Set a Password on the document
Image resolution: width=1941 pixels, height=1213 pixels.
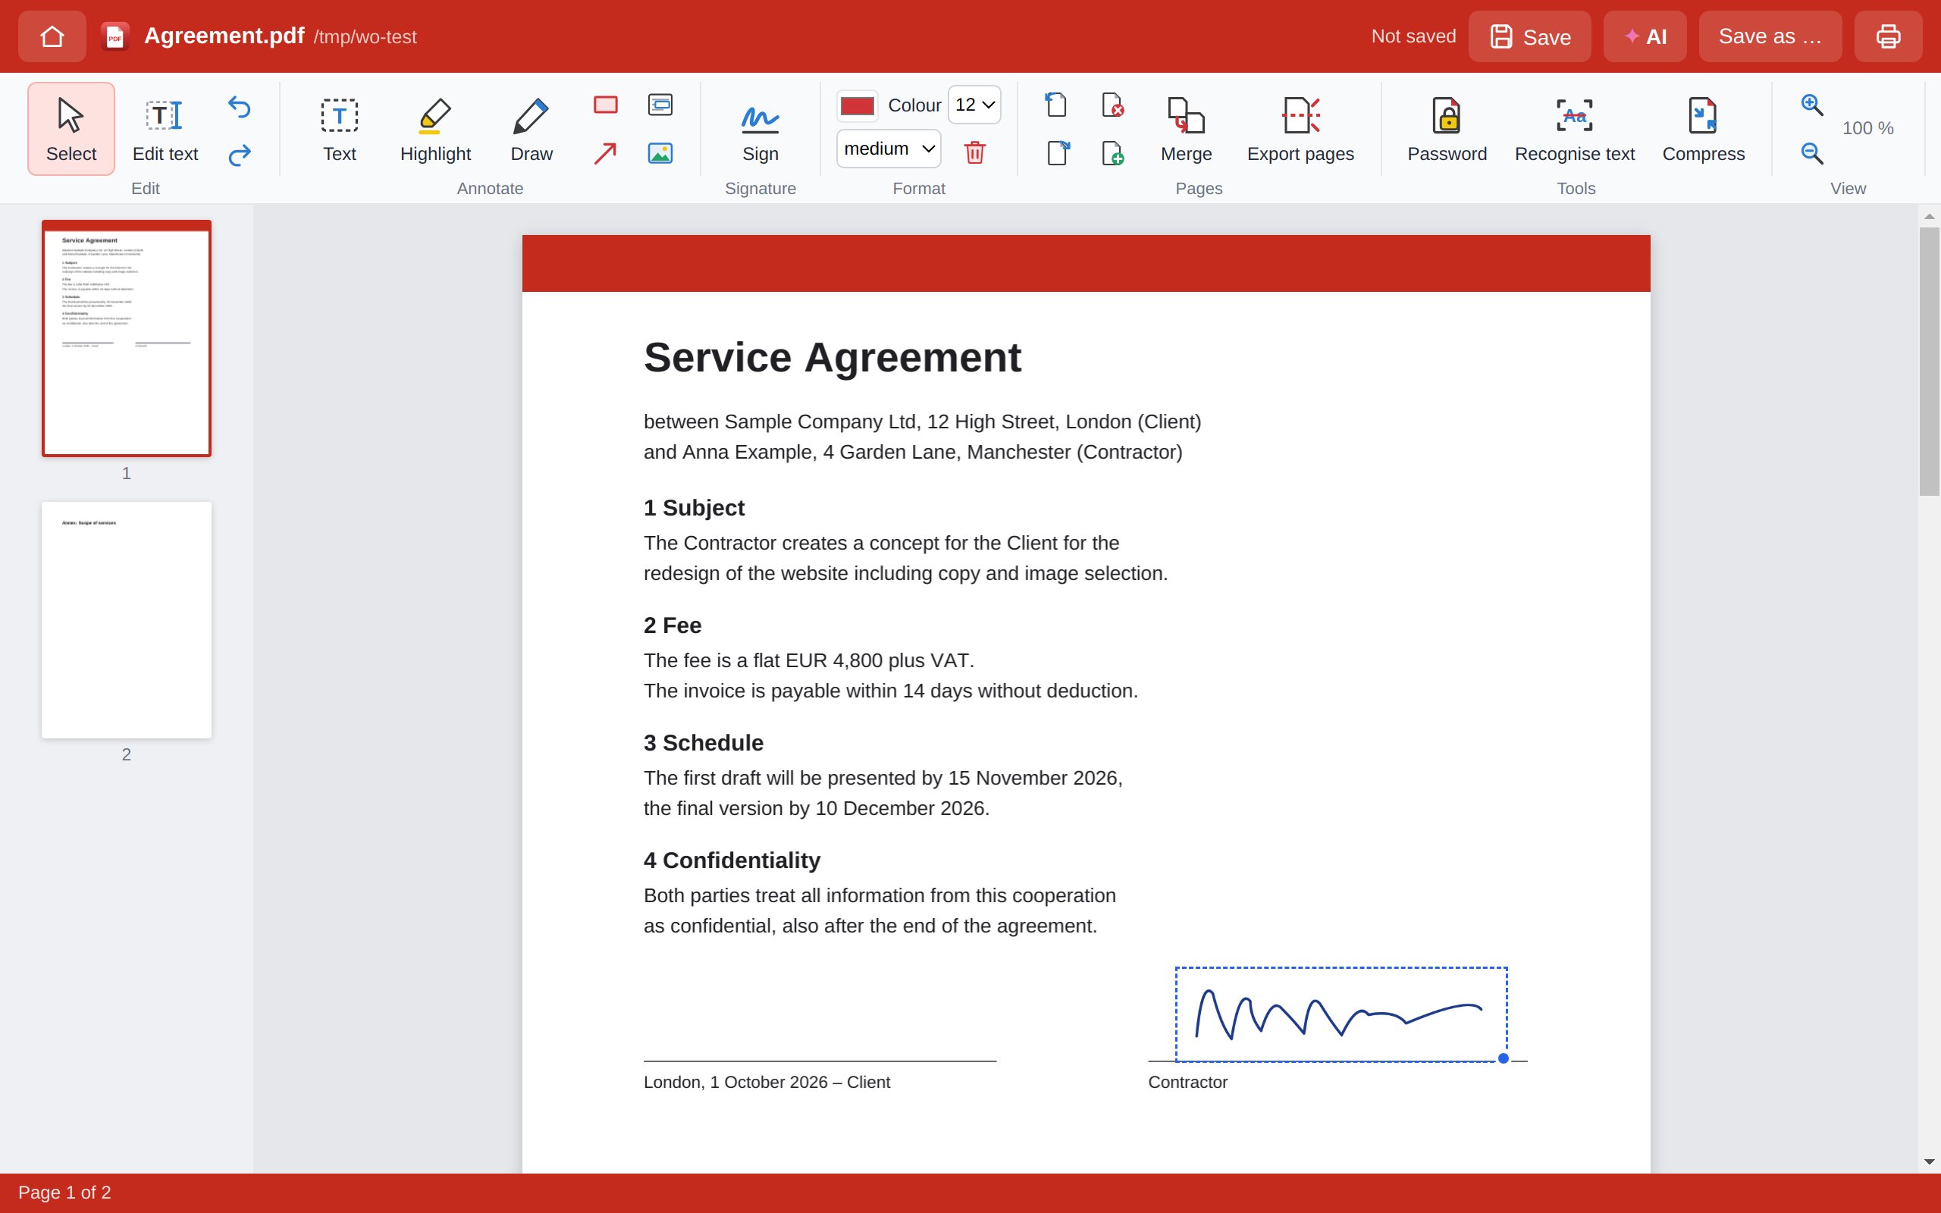(x=1447, y=128)
